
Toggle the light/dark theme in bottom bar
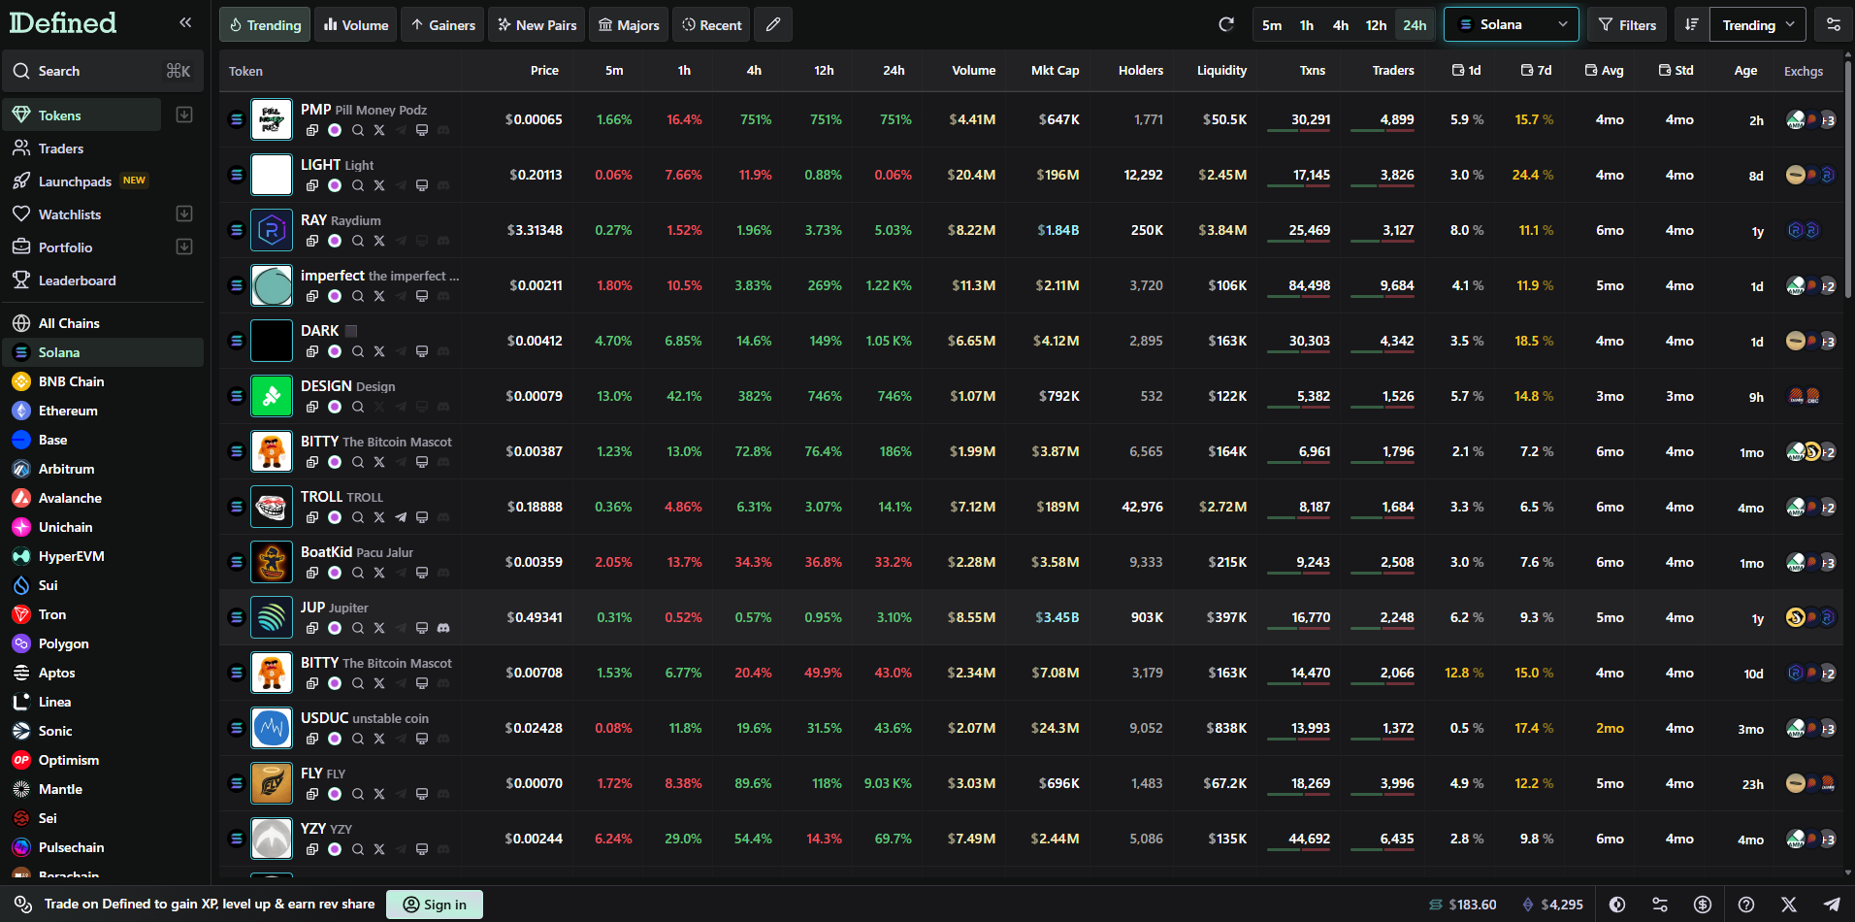click(x=1617, y=905)
